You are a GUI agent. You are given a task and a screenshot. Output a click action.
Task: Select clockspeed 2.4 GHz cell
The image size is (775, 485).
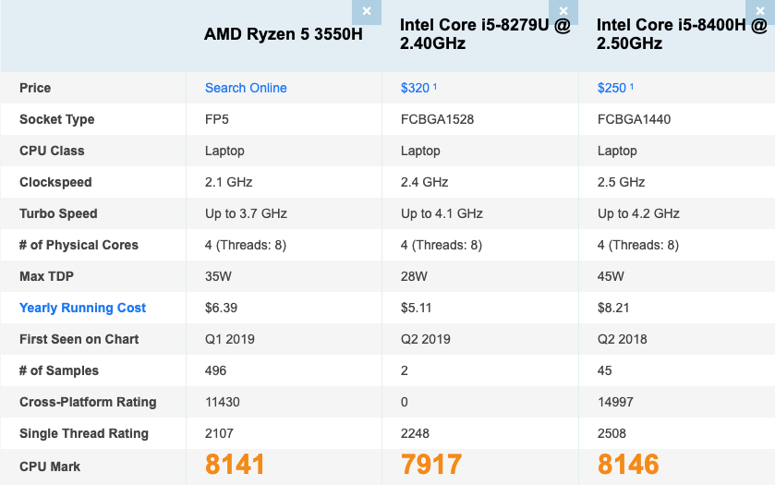pos(425,182)
